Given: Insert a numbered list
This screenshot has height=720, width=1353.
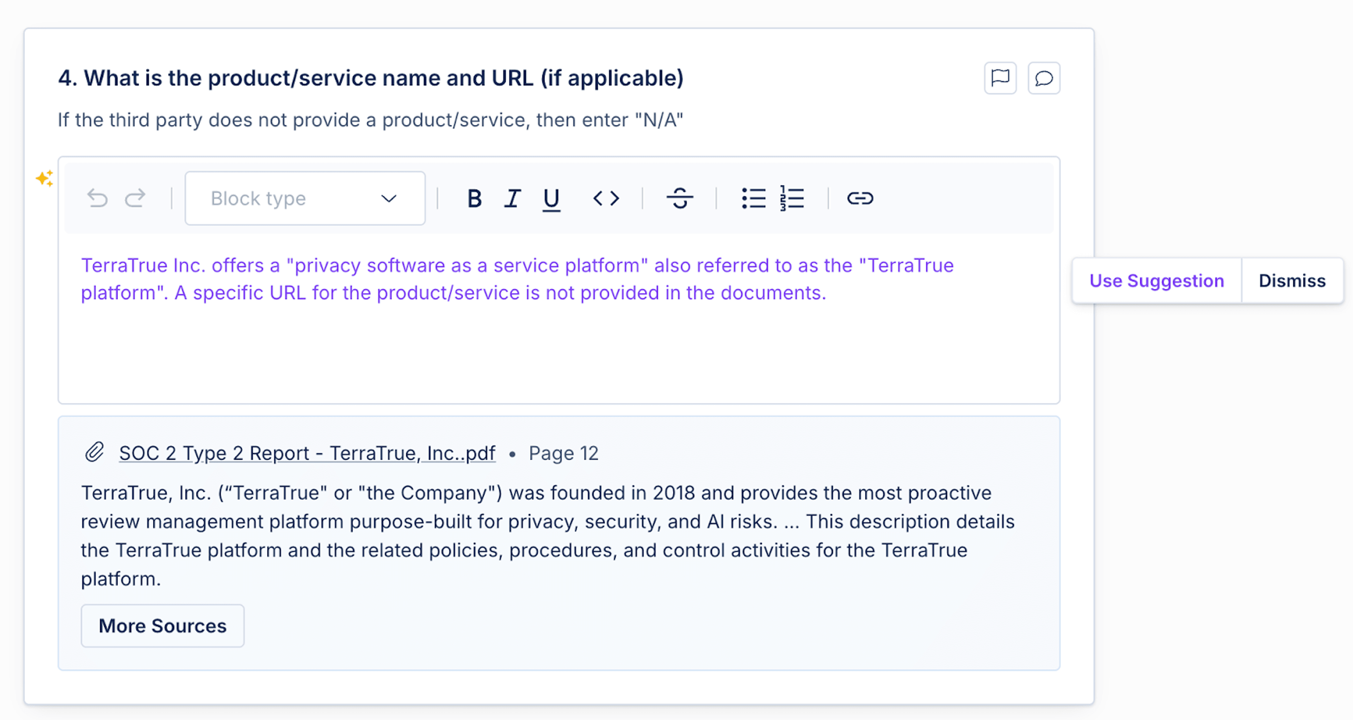Looking at the screenshot, I should [792, 198].
